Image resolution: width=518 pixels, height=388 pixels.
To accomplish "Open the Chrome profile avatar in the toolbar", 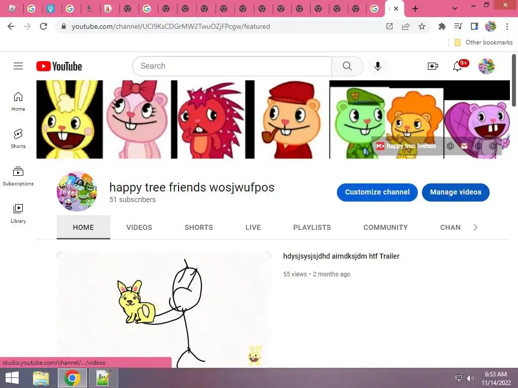I will tap(491, 26).
